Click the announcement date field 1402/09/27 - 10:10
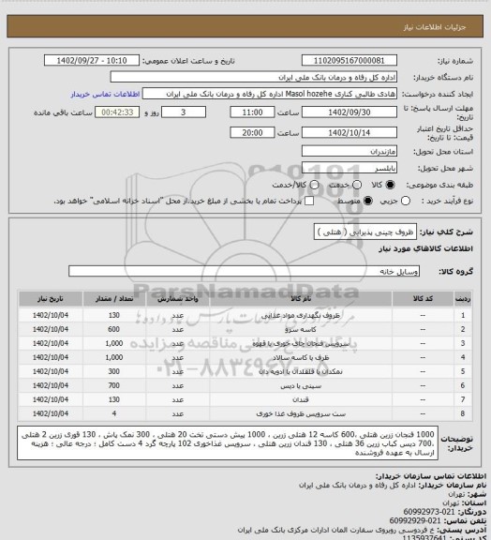The width and height of the screenshot is (491, 540). [92, 60]
